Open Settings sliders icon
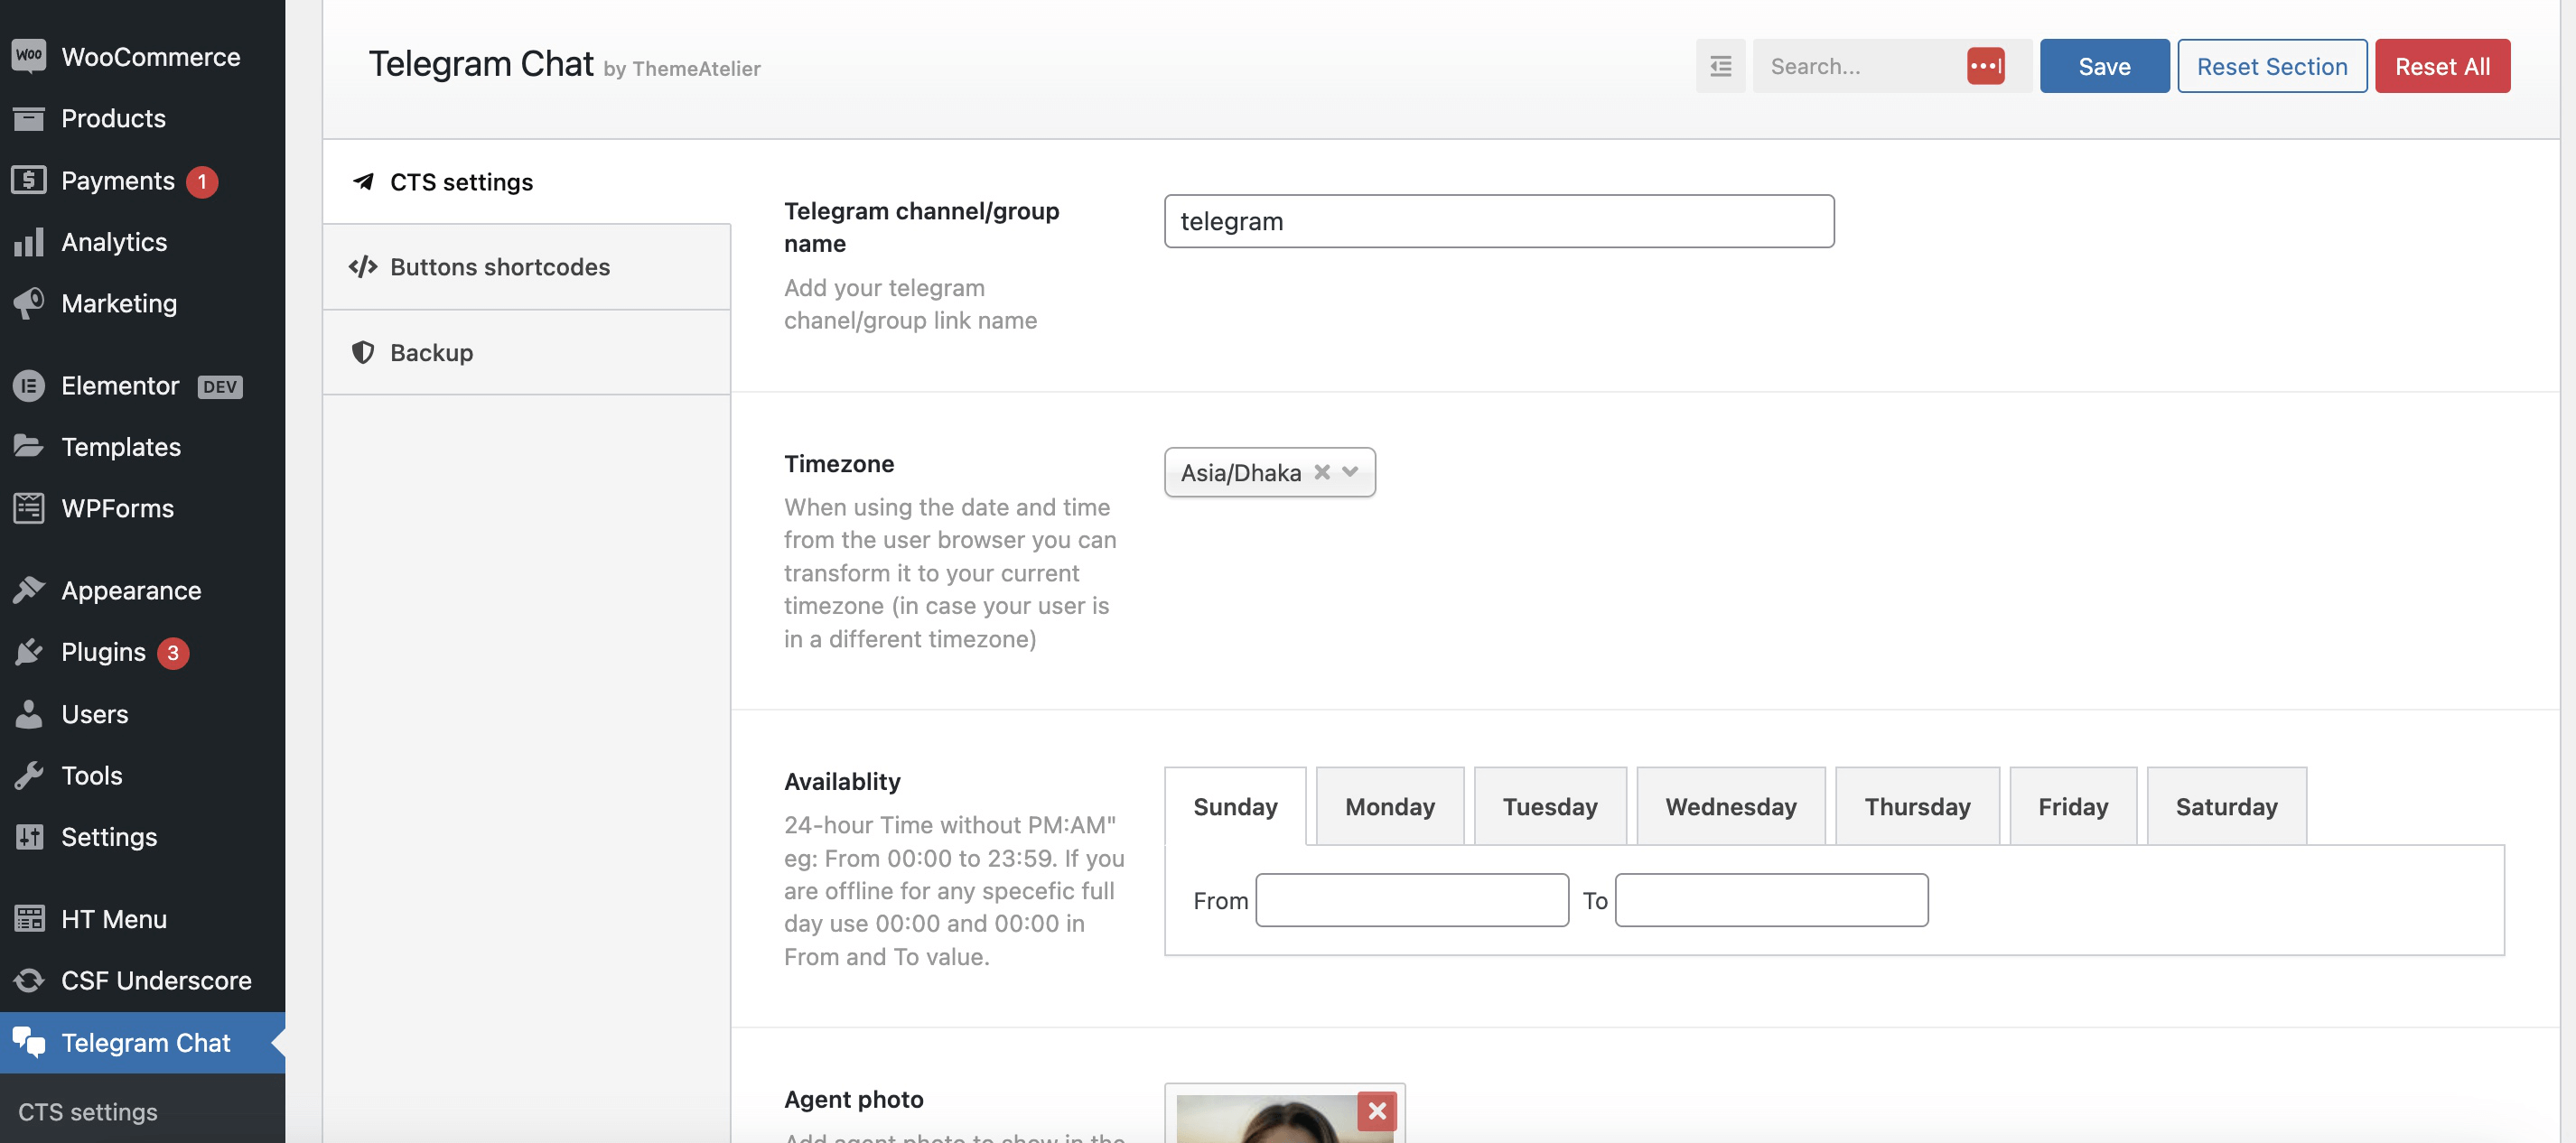Image resolution: width=2576 pixels, height=1143 pixels. (x=29, y=837)
